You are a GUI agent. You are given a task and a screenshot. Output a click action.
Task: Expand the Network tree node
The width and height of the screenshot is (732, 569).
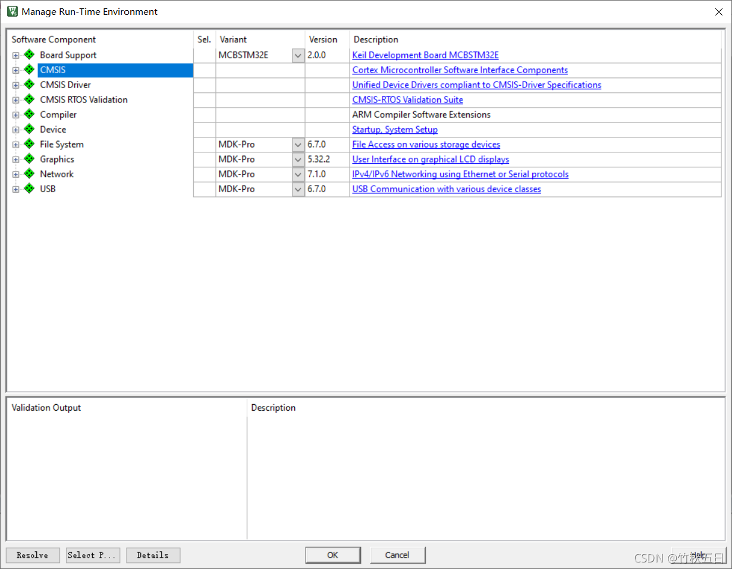click(15, 174)
